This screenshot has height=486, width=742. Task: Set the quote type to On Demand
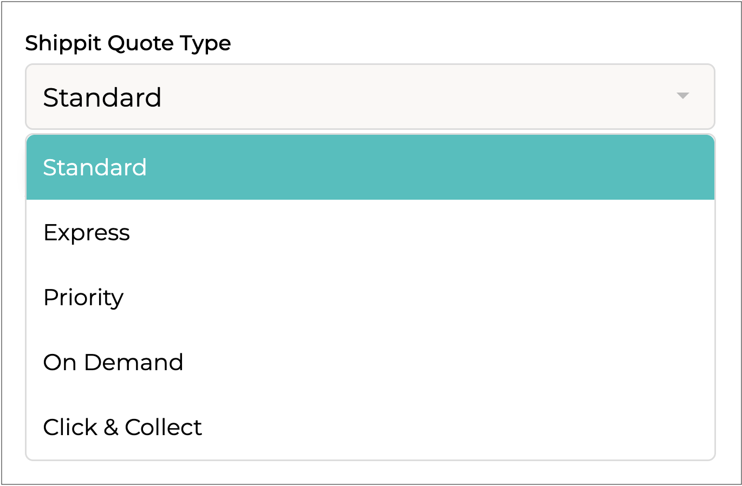click(x=113, y=363)
